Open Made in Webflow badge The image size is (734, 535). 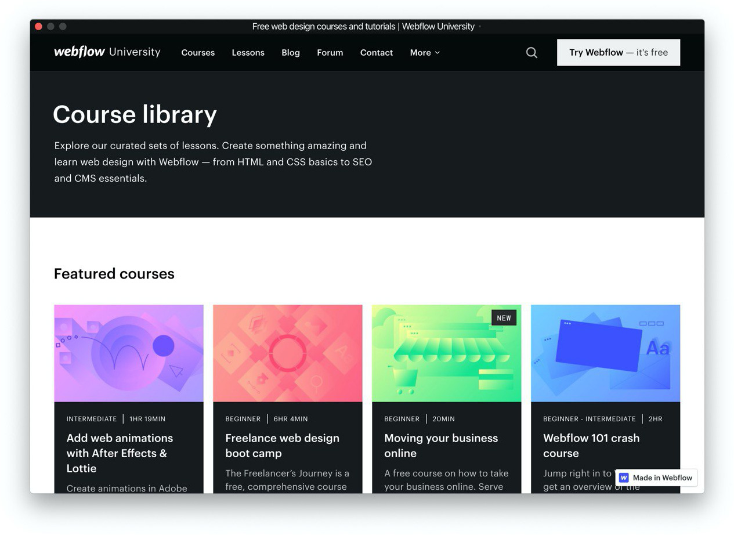click(656, 478)
